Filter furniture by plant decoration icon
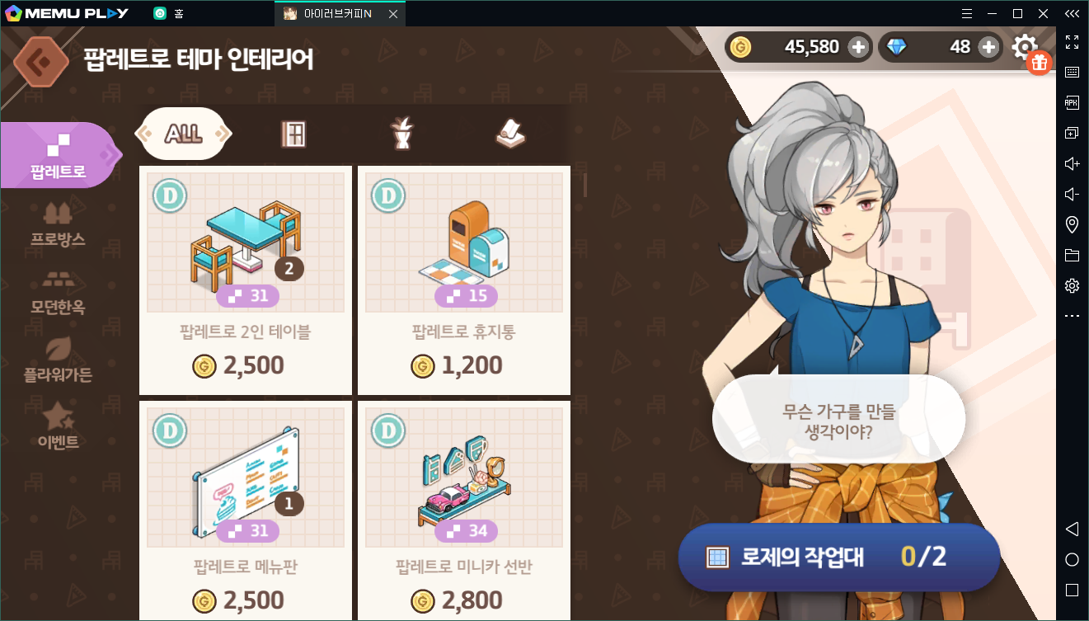 pos(401,134)
